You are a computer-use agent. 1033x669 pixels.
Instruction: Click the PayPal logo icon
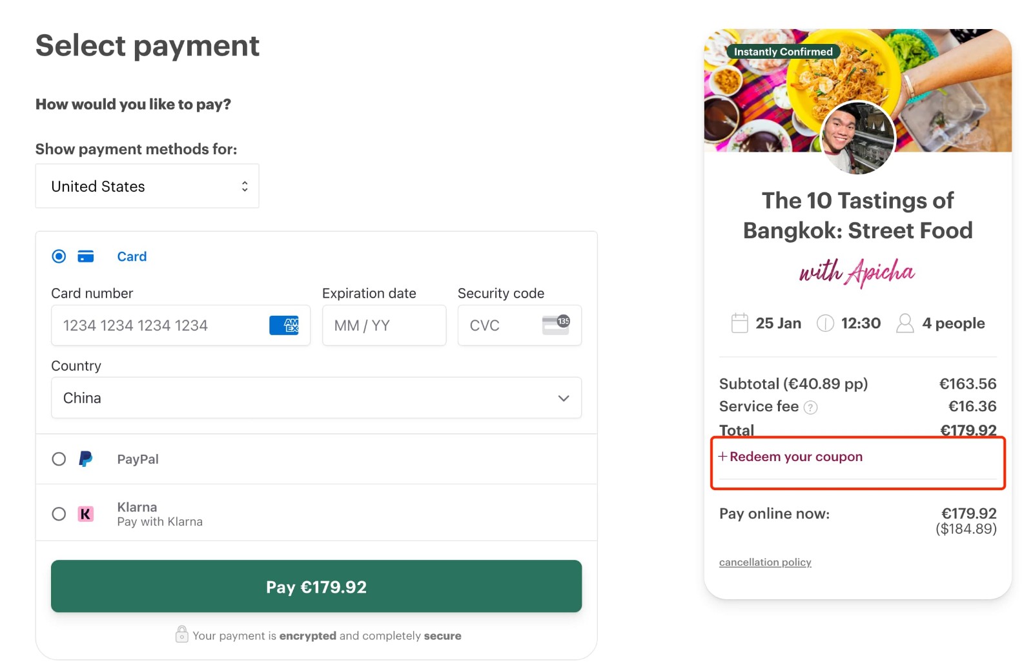tap(86, 458)
